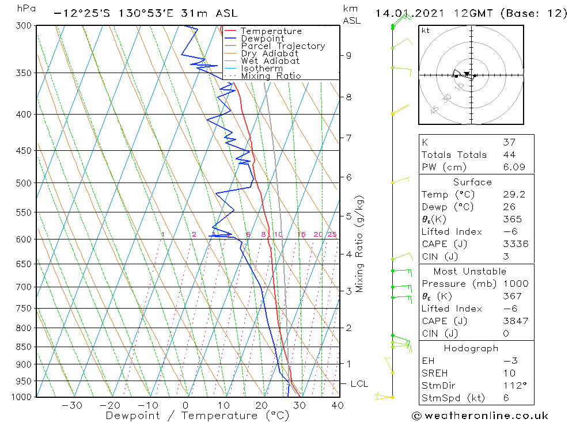Click the gray Parcel Trajectory legend line sample

pos(230,46)
